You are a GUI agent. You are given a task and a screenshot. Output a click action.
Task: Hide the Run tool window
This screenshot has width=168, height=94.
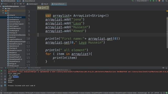[166, 68]
